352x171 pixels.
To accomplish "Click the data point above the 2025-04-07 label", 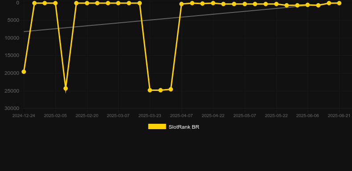I will click(181, 4).
